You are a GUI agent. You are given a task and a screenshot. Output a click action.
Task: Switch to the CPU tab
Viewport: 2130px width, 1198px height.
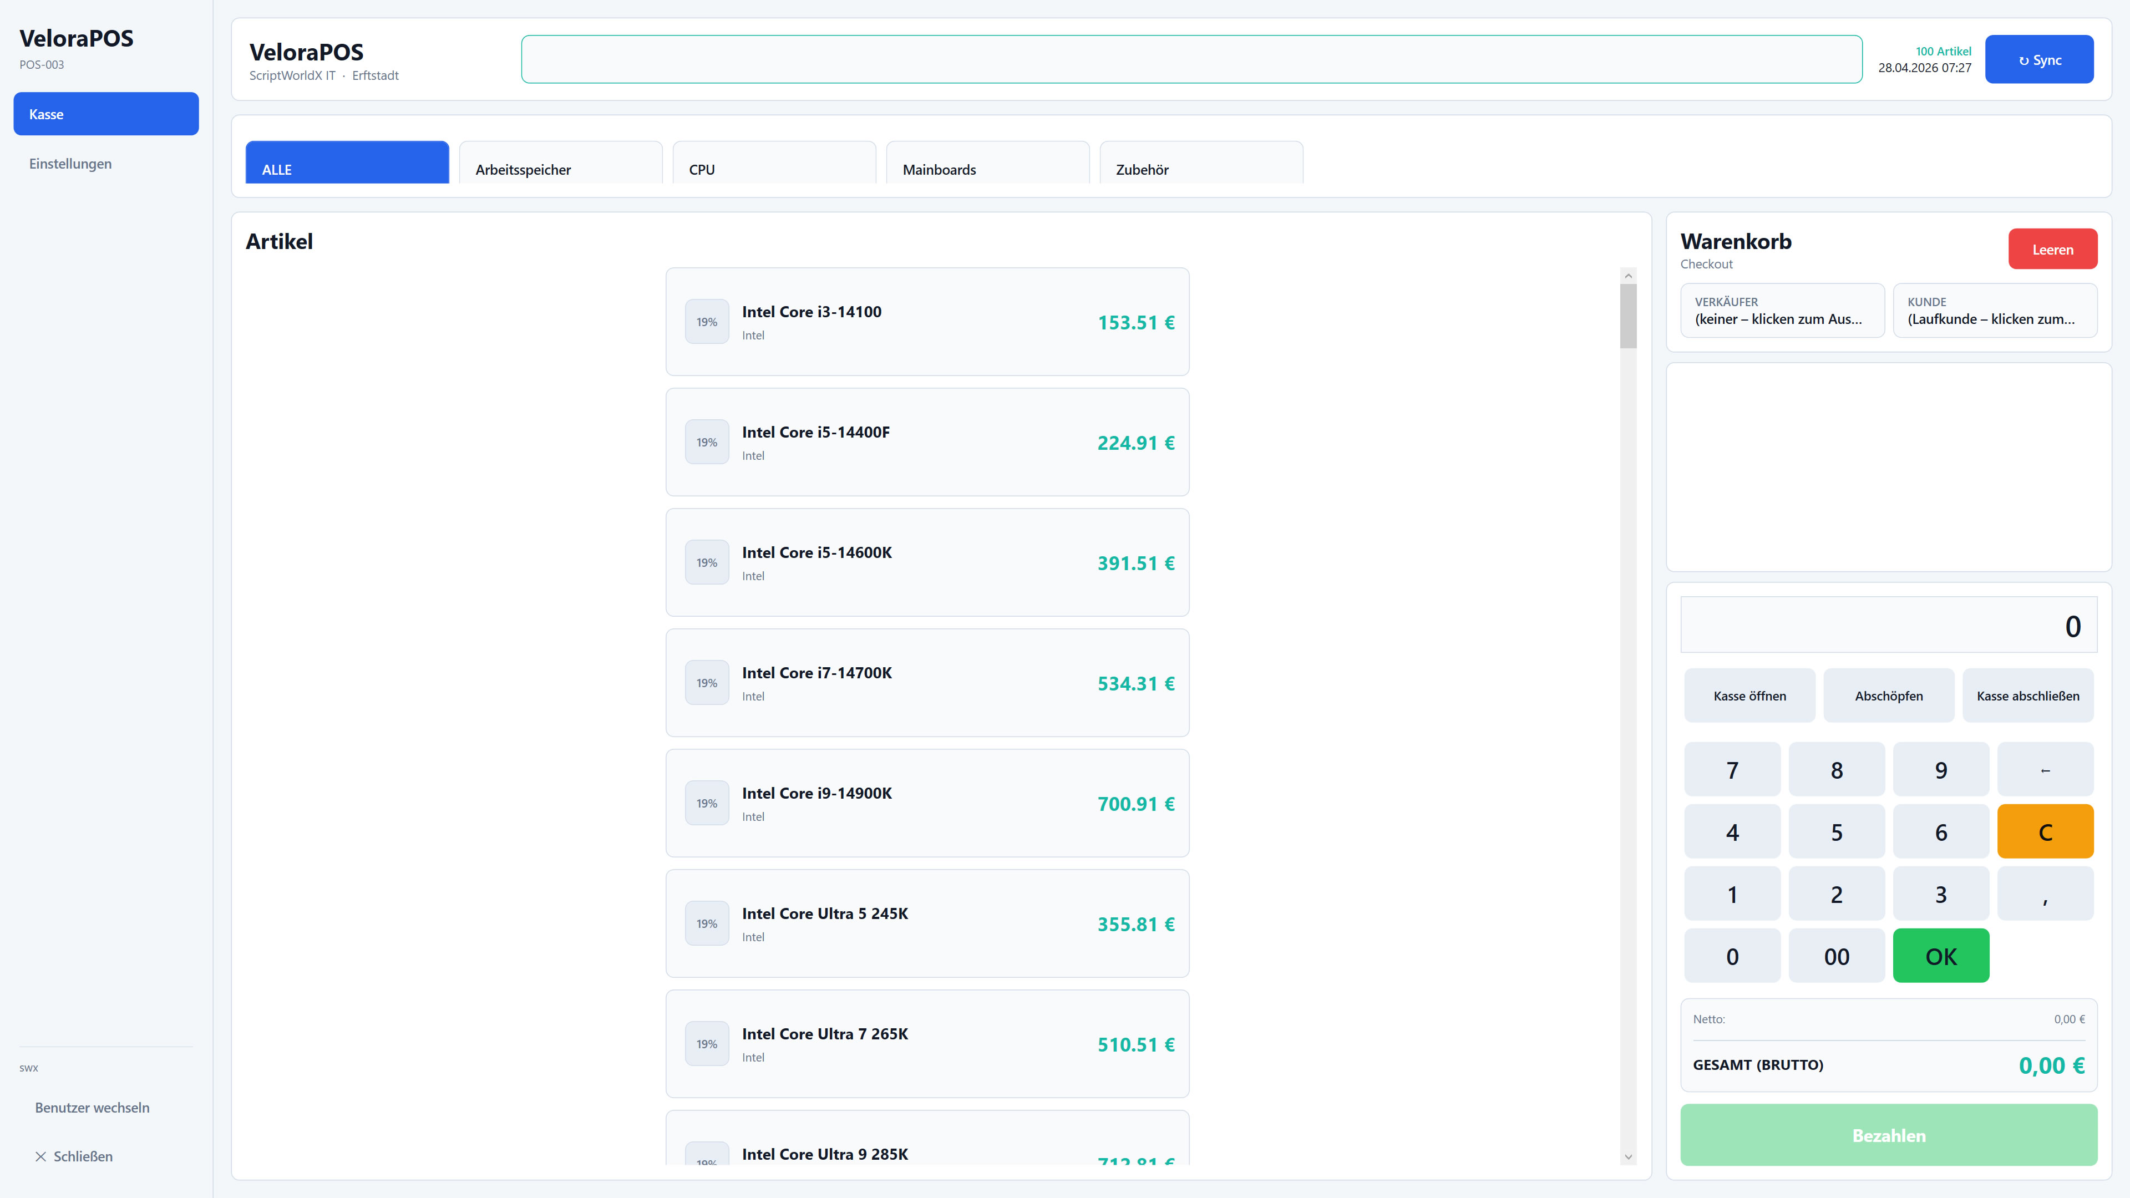tap(774, 163)
